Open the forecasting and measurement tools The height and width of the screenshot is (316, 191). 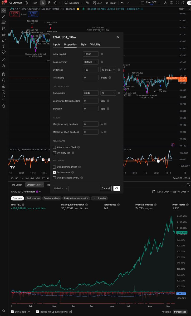pos(4,34)
